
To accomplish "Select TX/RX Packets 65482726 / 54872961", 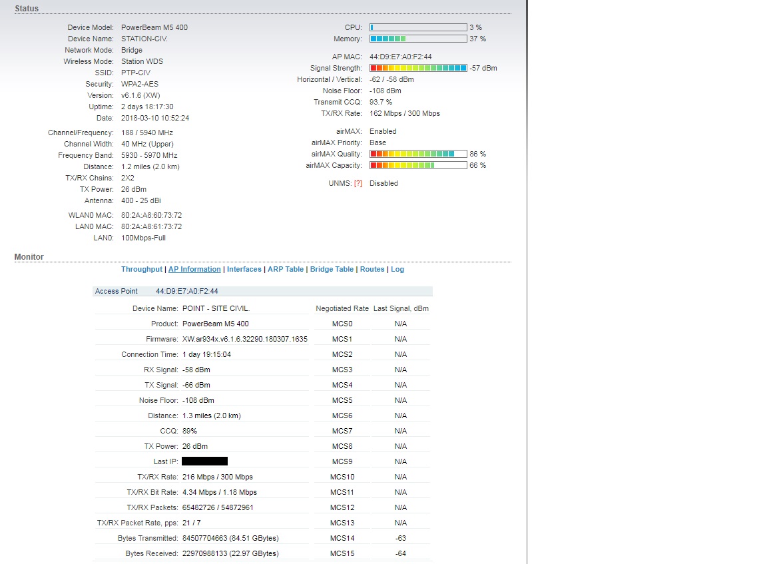I will click(x=218, y=507).
